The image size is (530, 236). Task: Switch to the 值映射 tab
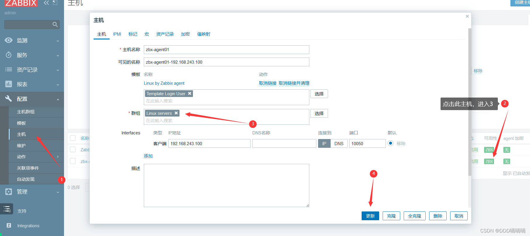point(203,34)
